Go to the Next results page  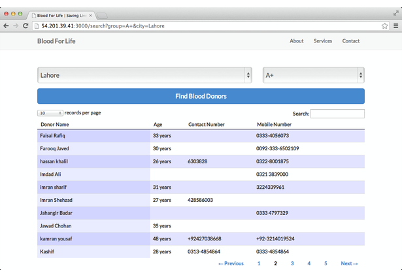coord(349,263)
